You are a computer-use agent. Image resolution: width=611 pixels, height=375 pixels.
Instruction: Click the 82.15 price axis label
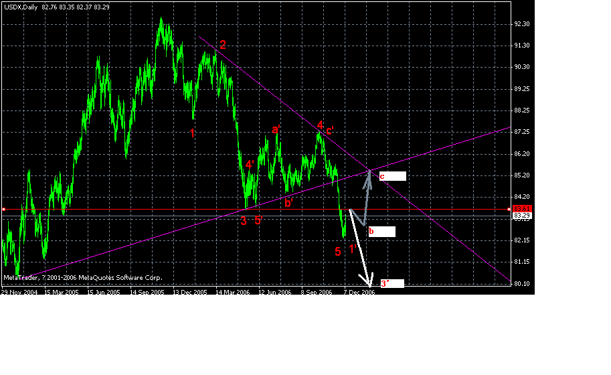(522, 240)
